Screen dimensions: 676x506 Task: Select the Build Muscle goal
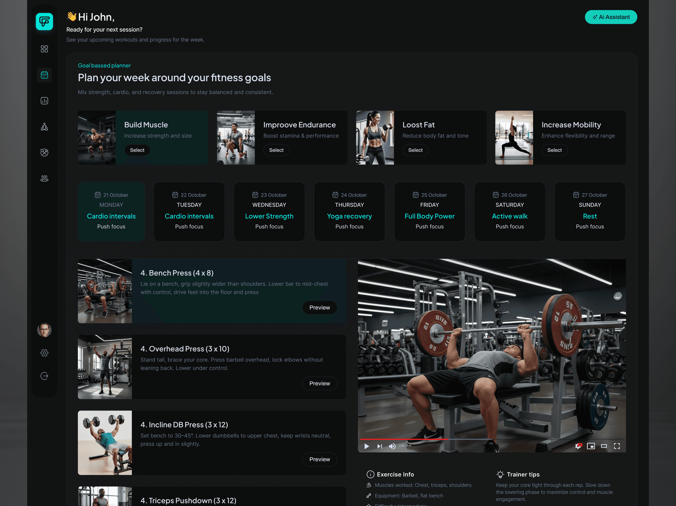click(137, 150)
